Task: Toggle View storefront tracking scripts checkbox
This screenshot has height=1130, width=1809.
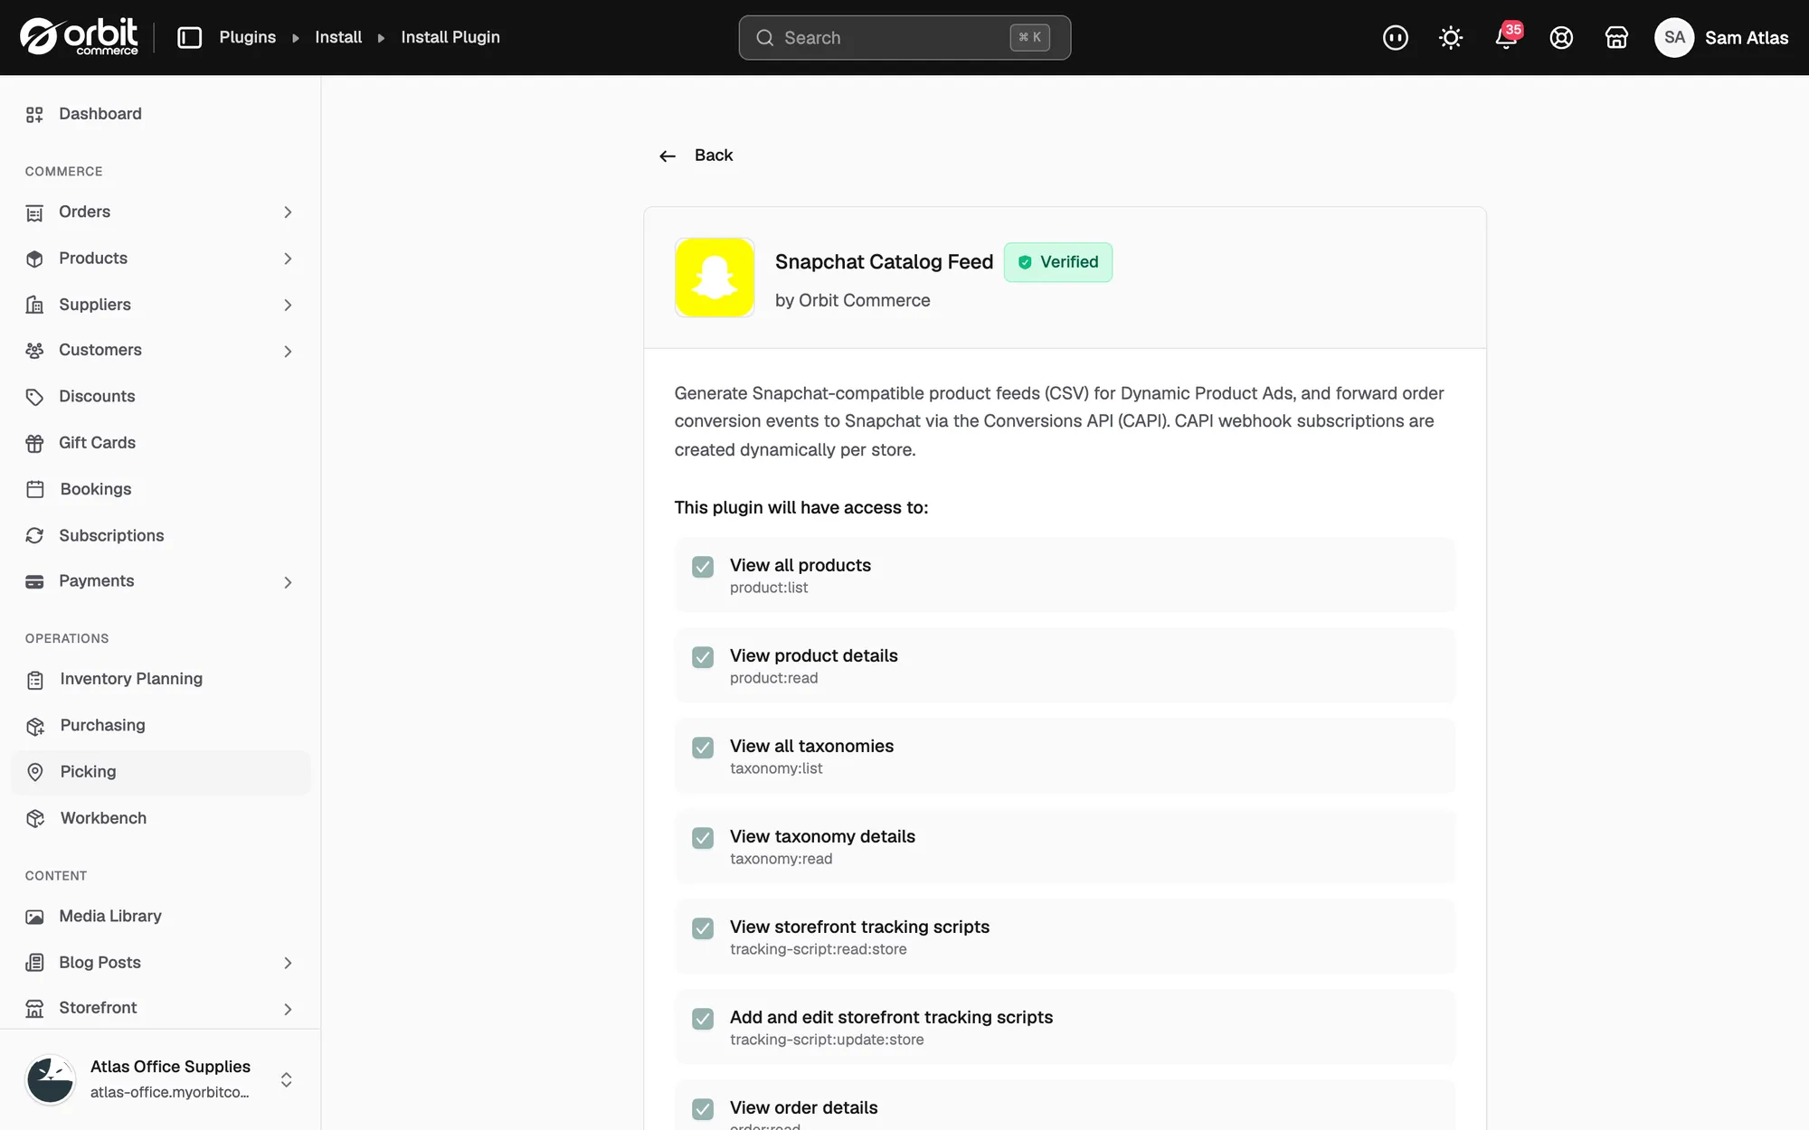Action: click(703, 928)
